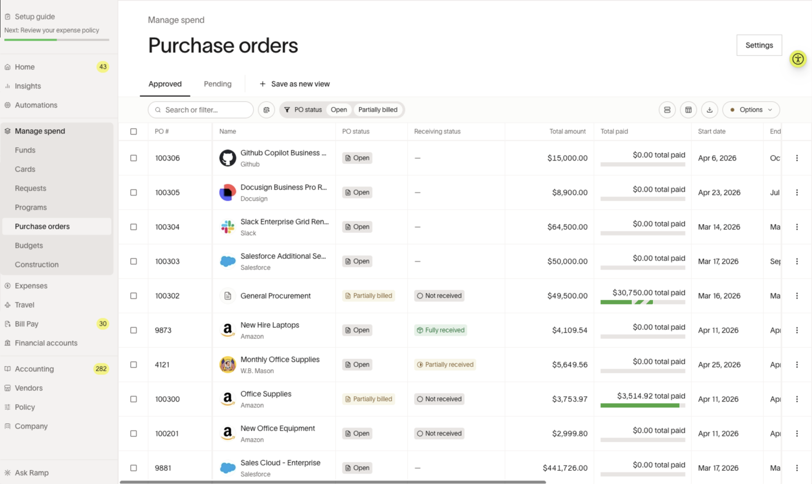Image resolution: width=812 pixels, height=484 pixels.
Task: Click the Amazon logo for New Hire Laptops
Action: (228, 330)
